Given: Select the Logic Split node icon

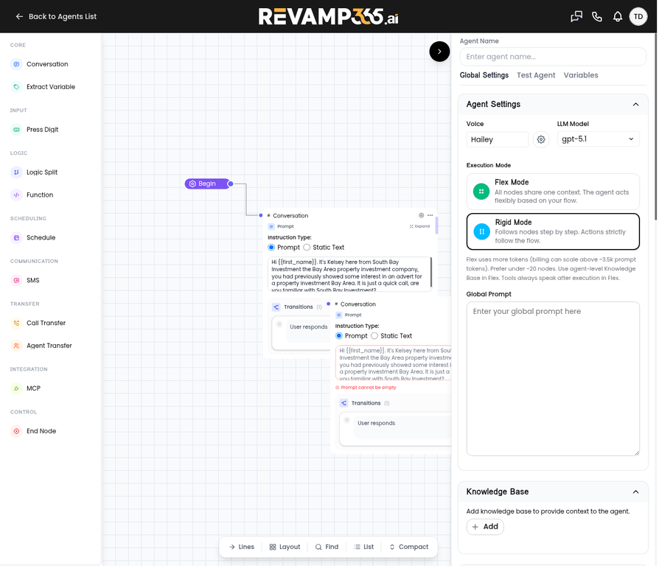Looking at the screenshot, I should pos(16,172).
